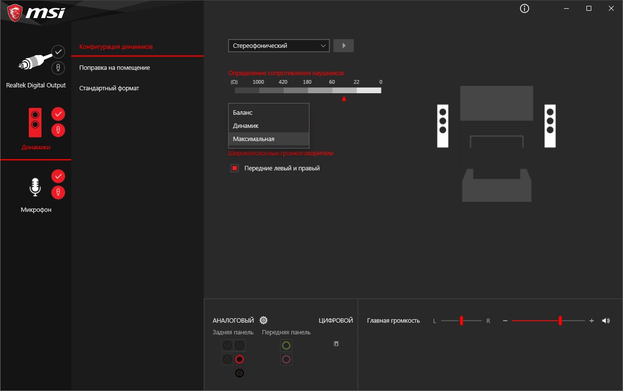
Task: Mute main volume via speaker icon
Action: pos(606,321)
